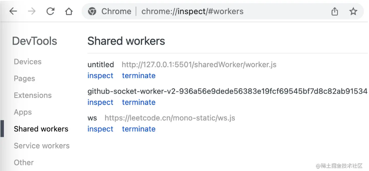Go to the home page icon
The height and width of the screenshot is (171, 369).
click(x=69, y=11)
